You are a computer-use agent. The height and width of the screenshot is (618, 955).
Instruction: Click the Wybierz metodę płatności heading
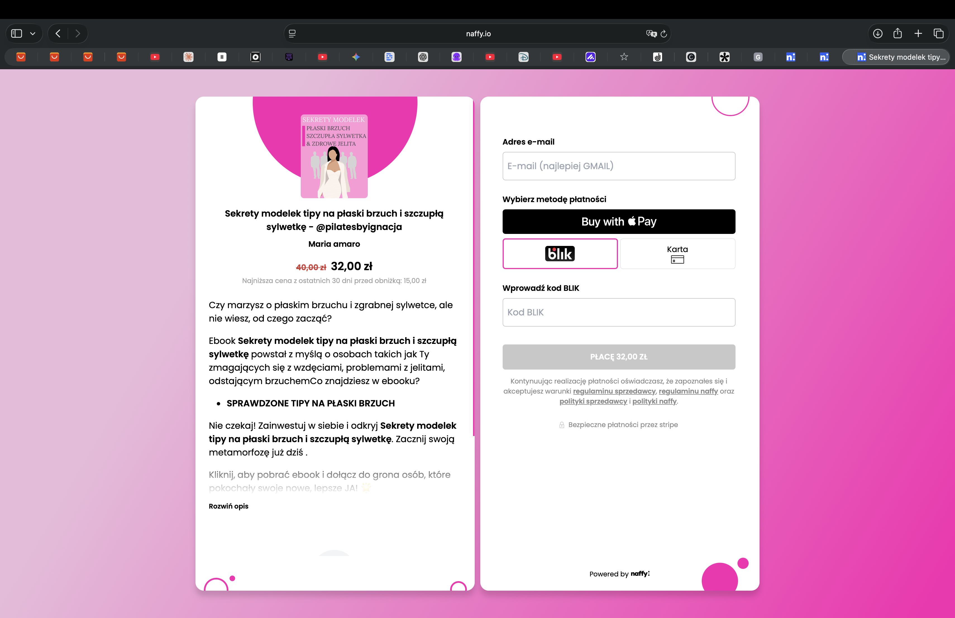click(x=554, y=199)
